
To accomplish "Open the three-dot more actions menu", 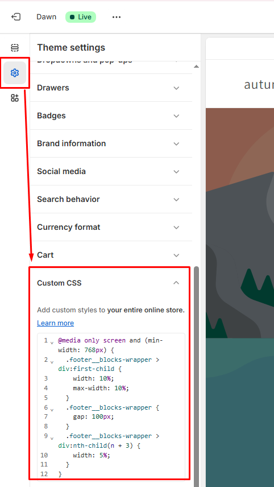I will click(x=117, y=17).
